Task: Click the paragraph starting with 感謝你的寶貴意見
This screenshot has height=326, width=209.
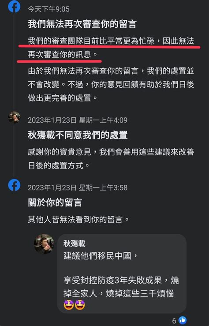Action: click(111, 159)
